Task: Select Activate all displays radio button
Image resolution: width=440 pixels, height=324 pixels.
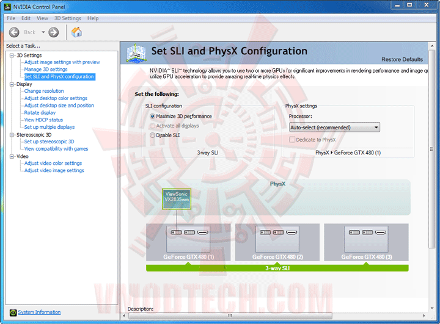Action: click(x=152, y=126)
